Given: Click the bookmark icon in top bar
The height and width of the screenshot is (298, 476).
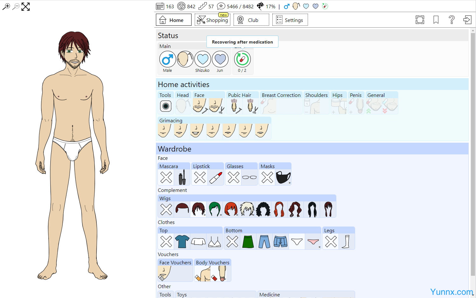Looking at the screenshot, I should click(x=436, y=20).
